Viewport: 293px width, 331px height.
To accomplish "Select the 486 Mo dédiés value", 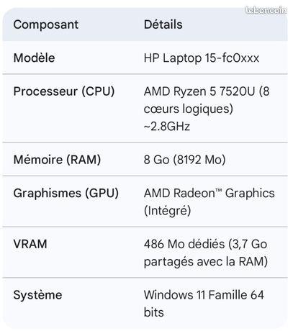I will tap(184, 244).
